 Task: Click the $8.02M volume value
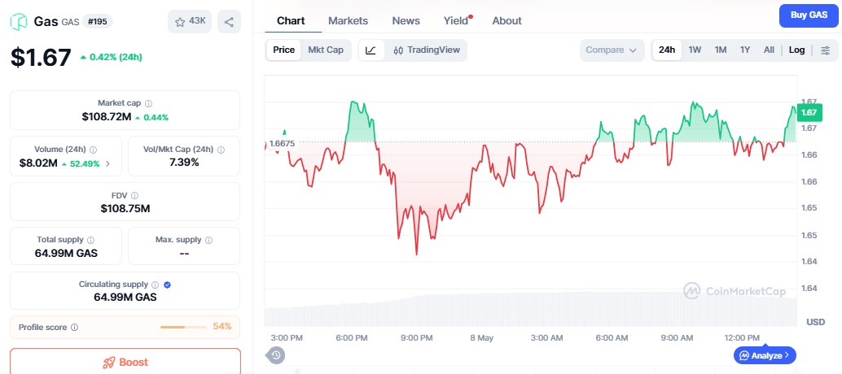tap(38, 163)
